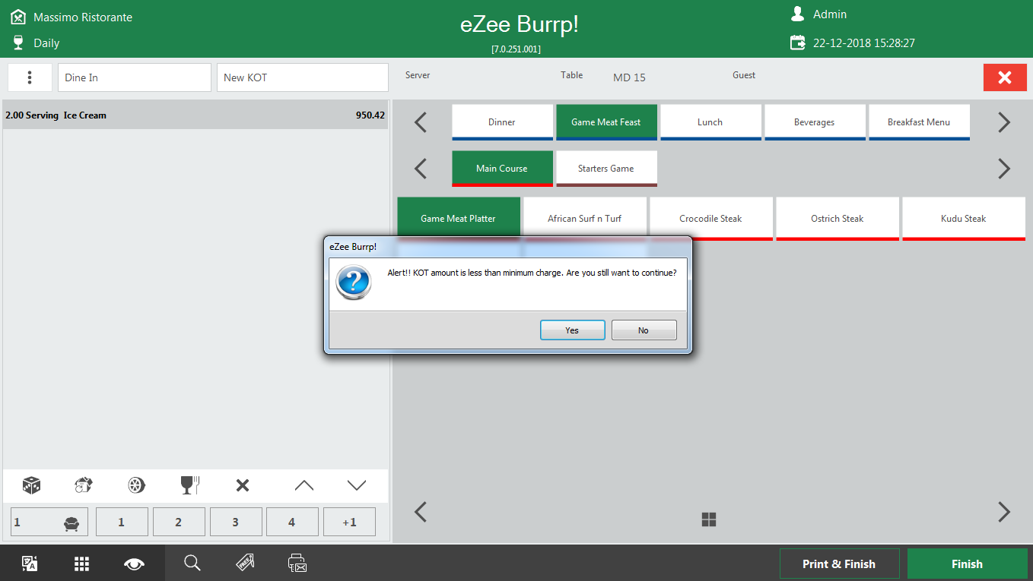Click the seat button with the armchair icon
This screenshot has height=581, width=1033.
(49, 523)
